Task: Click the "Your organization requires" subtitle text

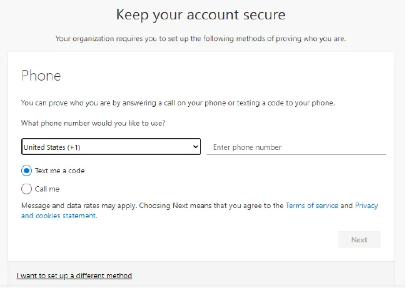Action: point(201,39)
